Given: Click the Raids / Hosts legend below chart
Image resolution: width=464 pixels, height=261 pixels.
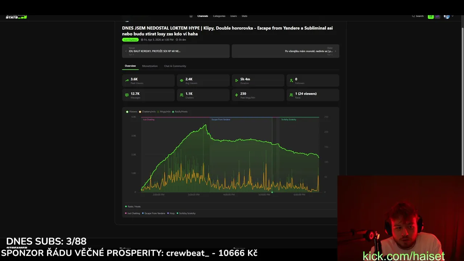Looking at the screenshot, I should pos(133,207).
